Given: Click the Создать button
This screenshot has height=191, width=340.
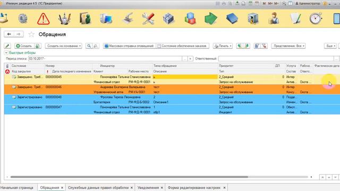Looking at the screenshot, I should click(24, 46).
